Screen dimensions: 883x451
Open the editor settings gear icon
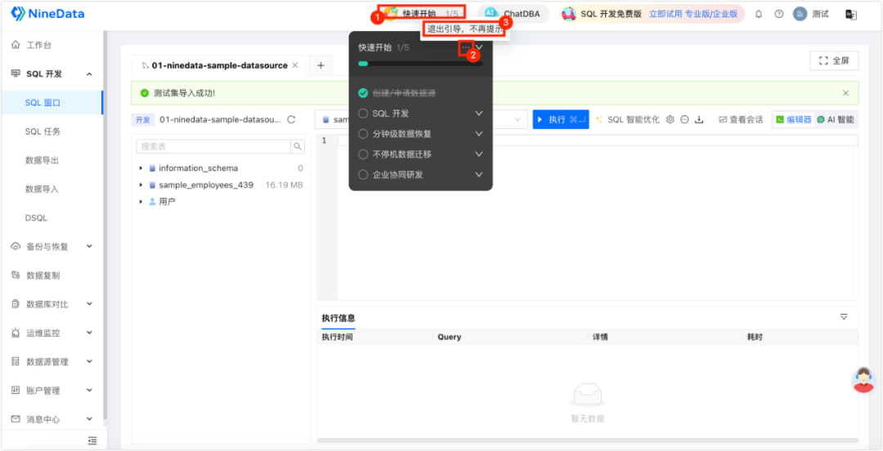670,119
